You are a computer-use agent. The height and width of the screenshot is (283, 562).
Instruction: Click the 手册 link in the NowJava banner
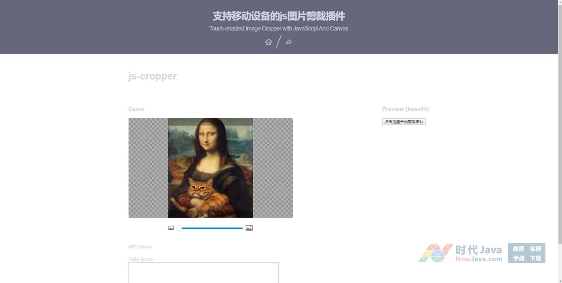pos(518,258)
